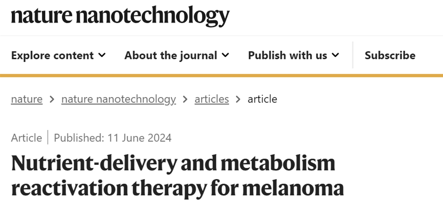Expand the chevron beside Publish with us
The image size is (443, 209).
(335, 55)
